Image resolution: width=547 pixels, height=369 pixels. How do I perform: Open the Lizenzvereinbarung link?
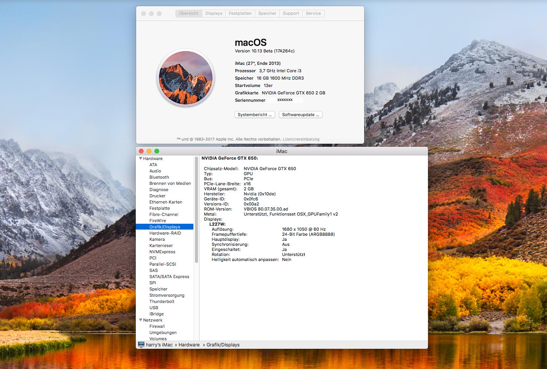click(x=301, y=139)
